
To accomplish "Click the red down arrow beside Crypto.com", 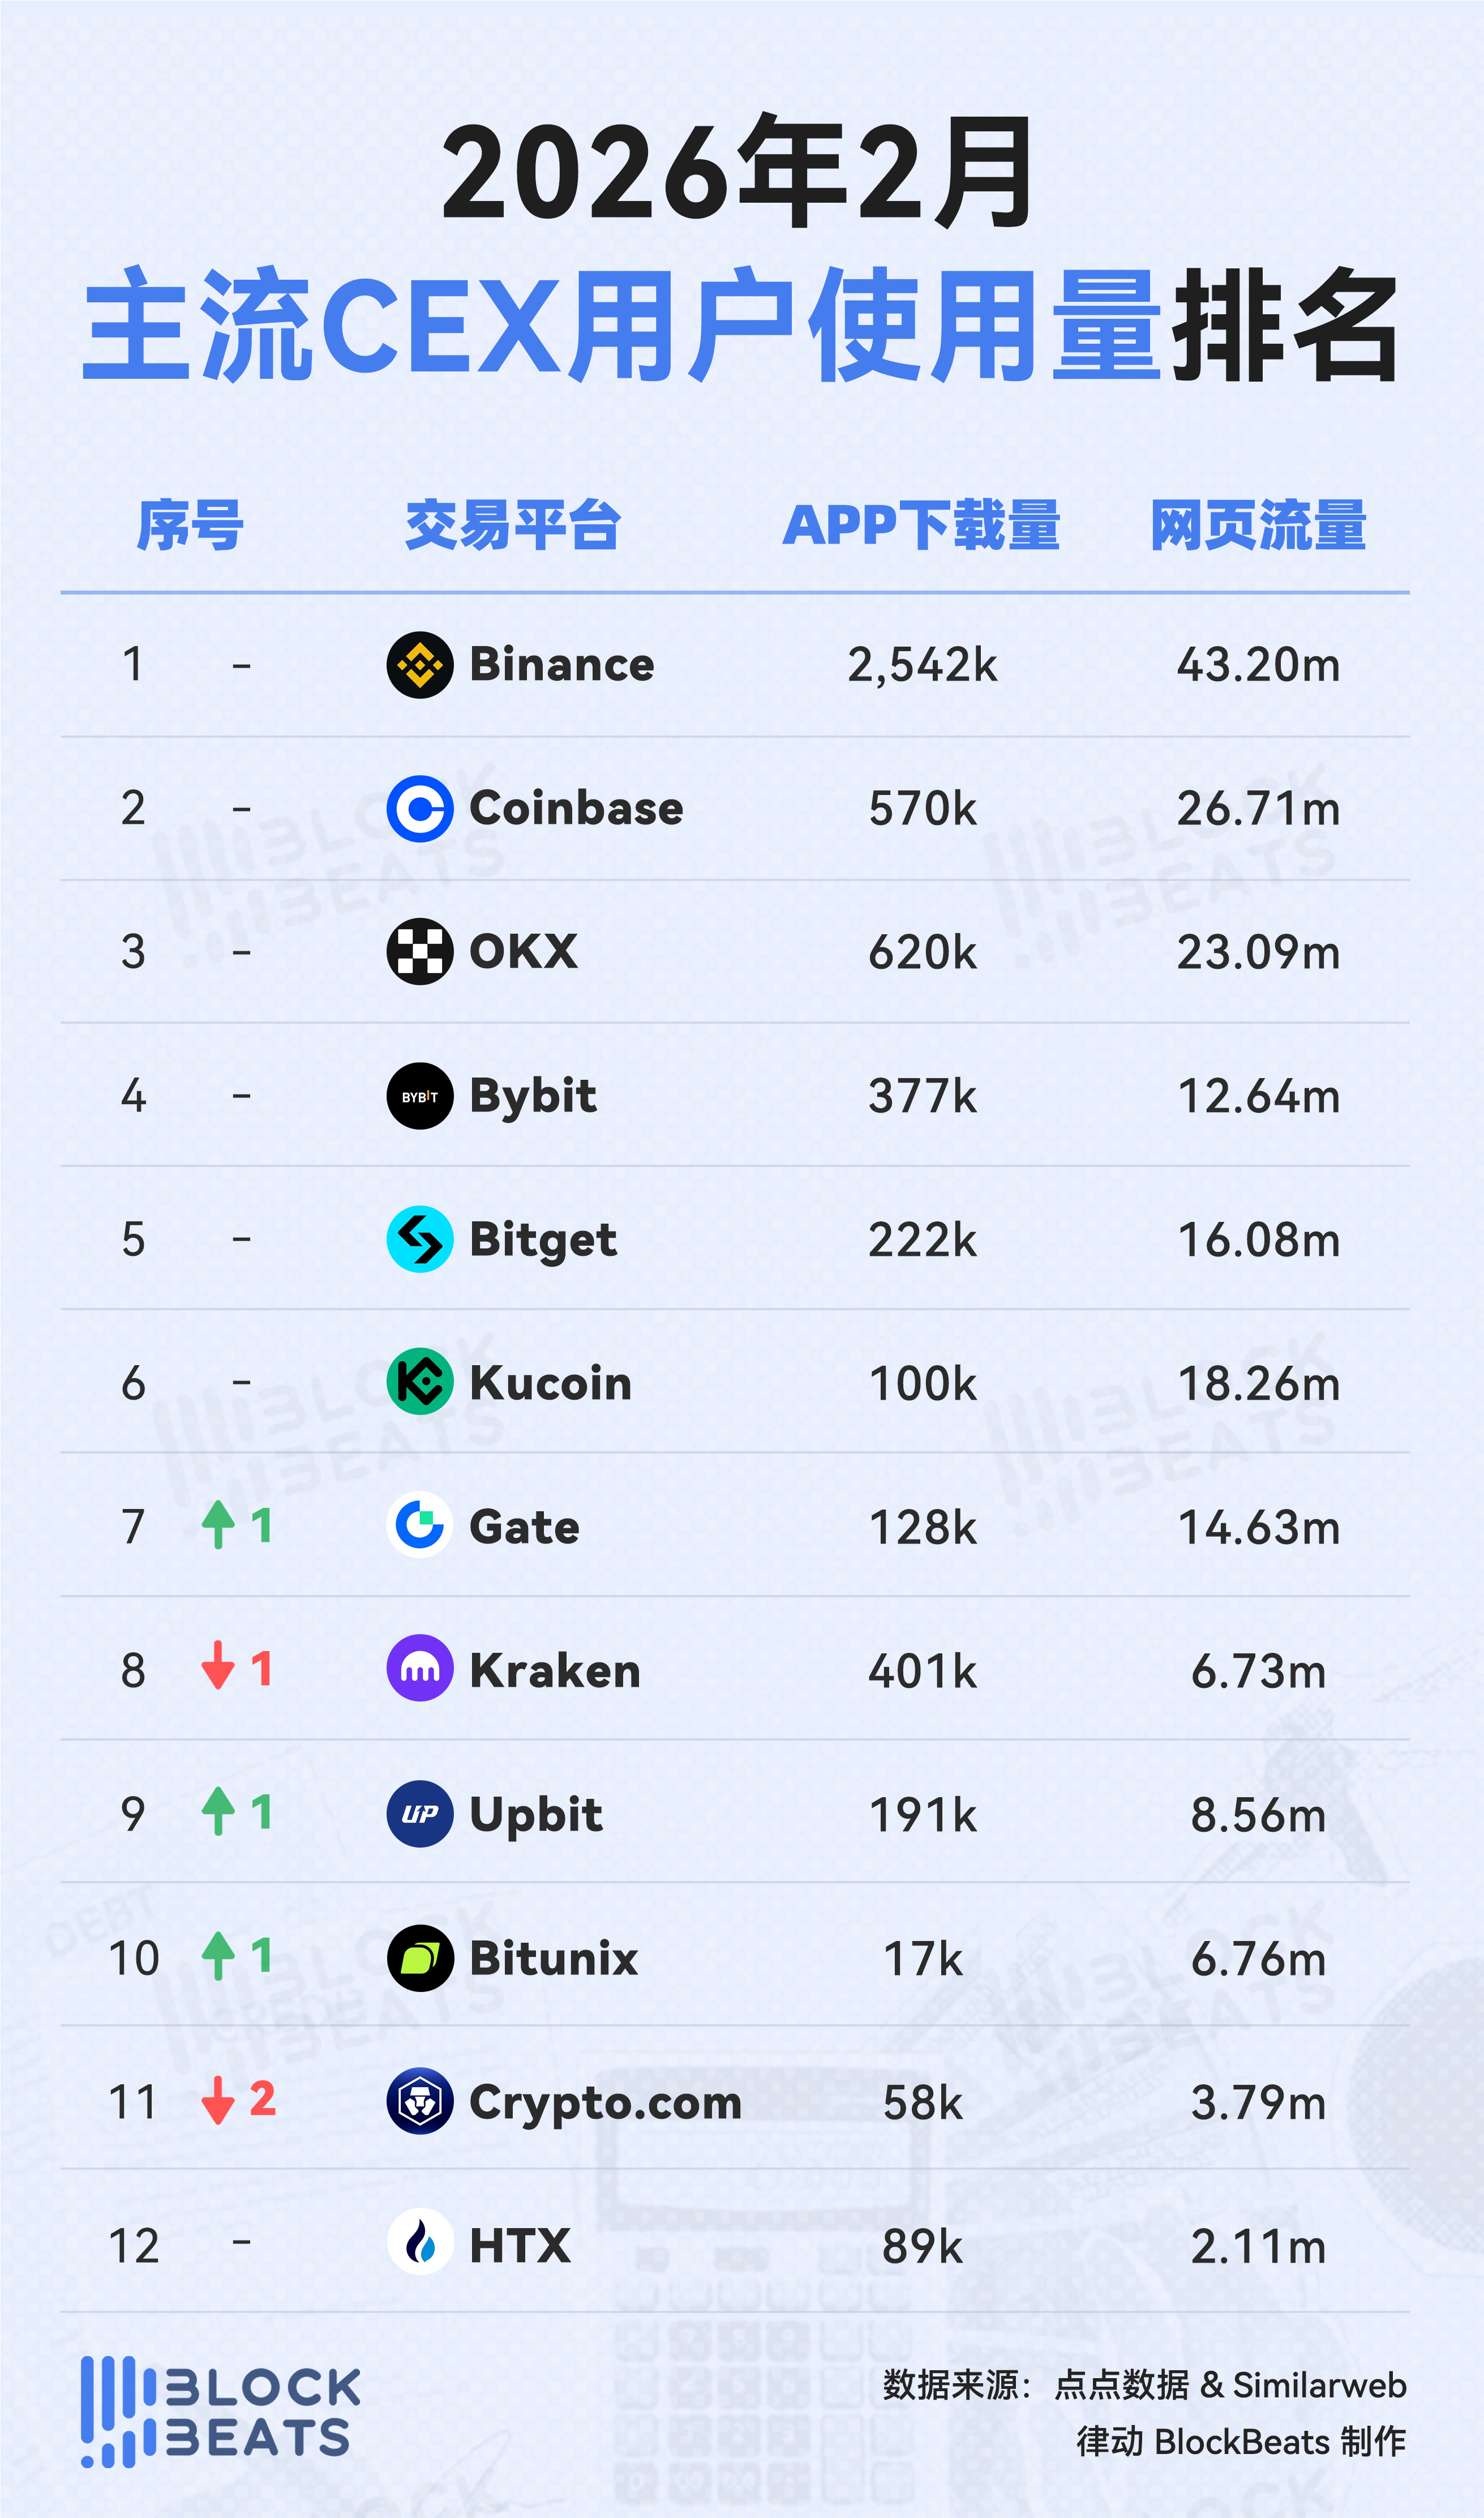I will coord(218,2101).
